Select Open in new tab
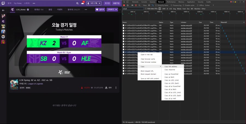The width and height of the screenshot is (246, 124). point(150,55)
